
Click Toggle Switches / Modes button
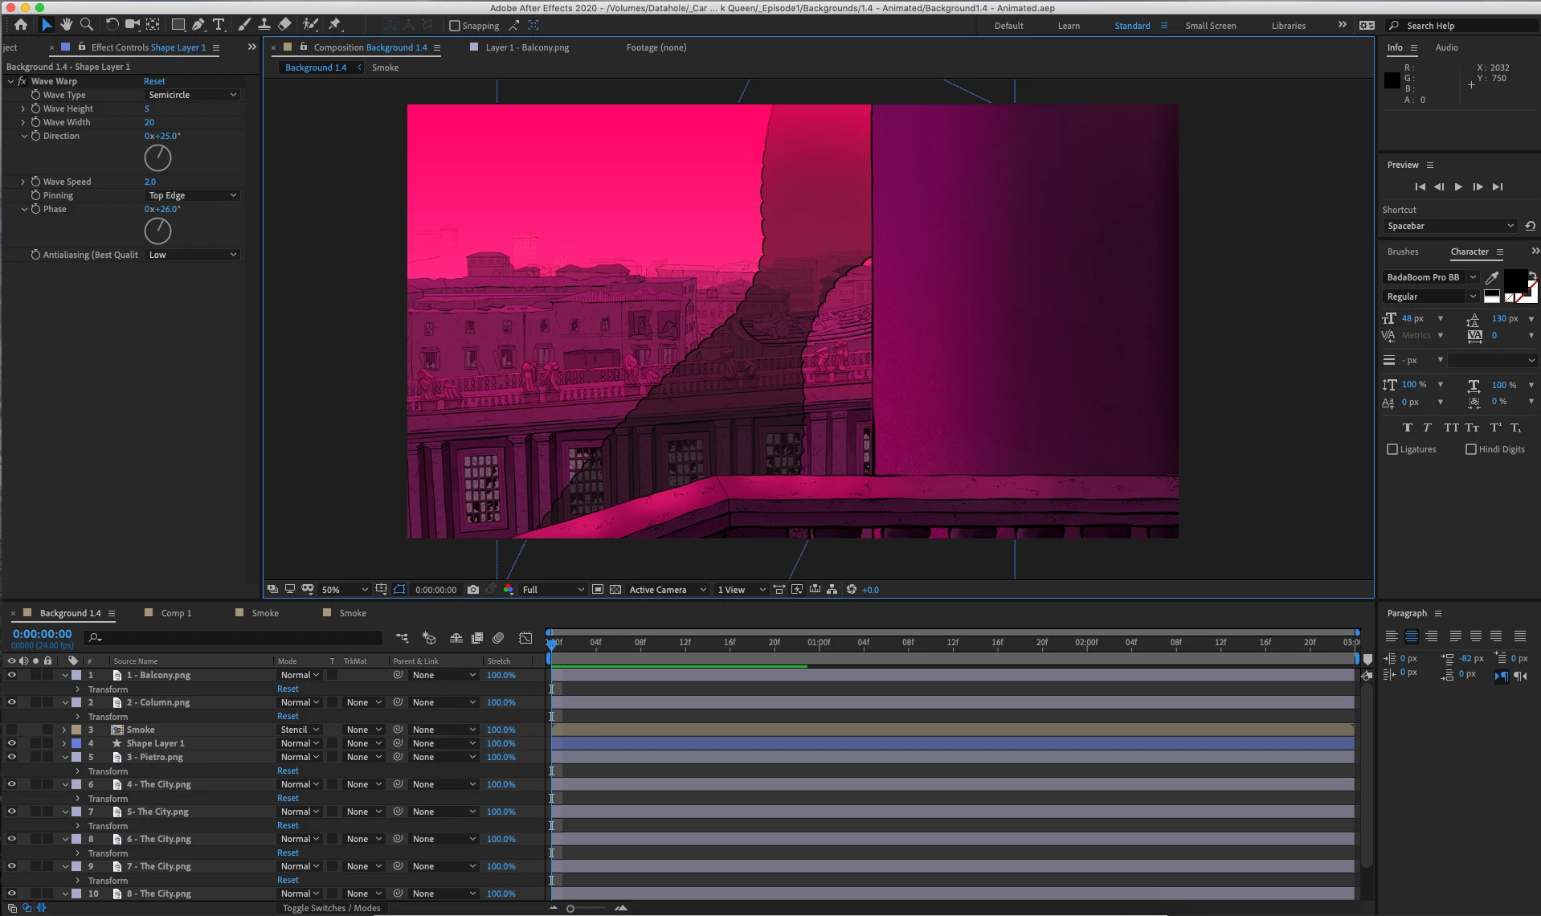pyautogui.click(x=331, y=908)
